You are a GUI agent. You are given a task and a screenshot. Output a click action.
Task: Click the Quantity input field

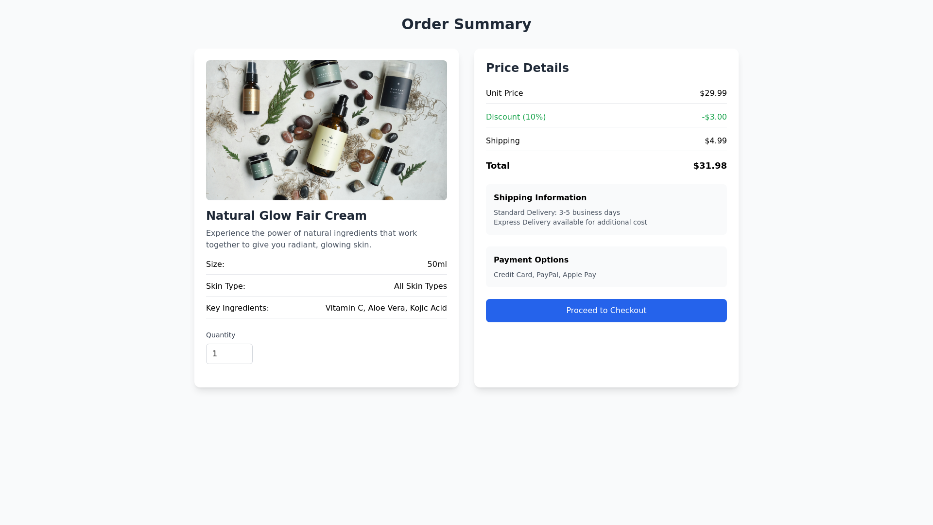click(x=229, y=354)
